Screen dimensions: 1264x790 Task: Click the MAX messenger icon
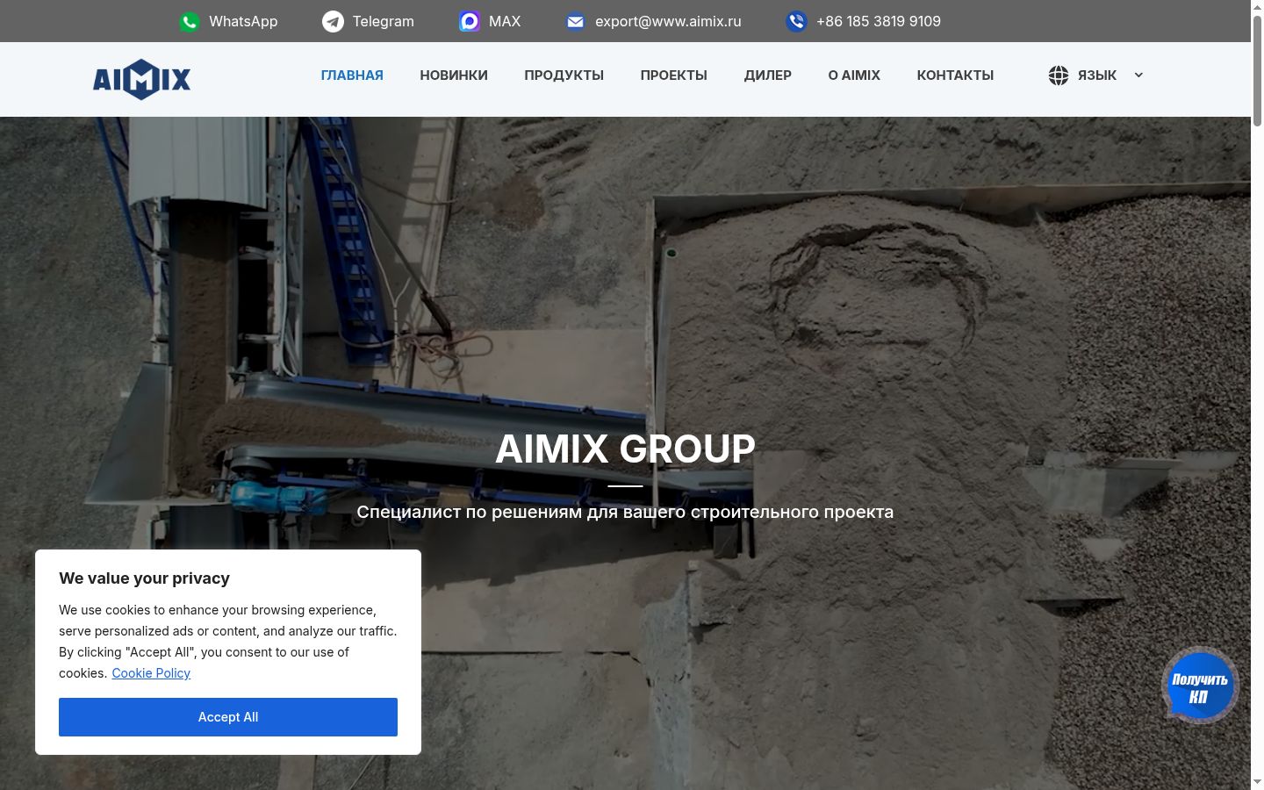tap(470, 22)
